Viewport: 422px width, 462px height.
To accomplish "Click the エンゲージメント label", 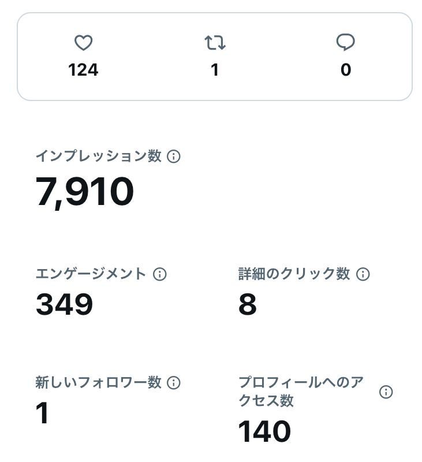I will pyautogui.click(x=91, y=274).
